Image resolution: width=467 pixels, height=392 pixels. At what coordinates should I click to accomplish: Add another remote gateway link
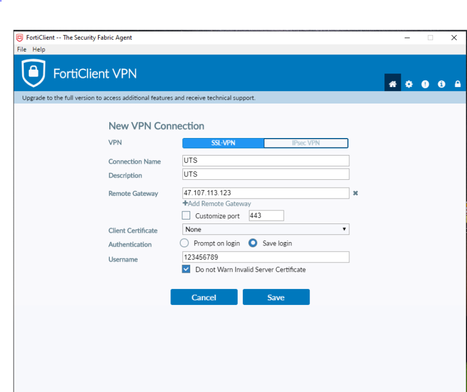(217, 204)
